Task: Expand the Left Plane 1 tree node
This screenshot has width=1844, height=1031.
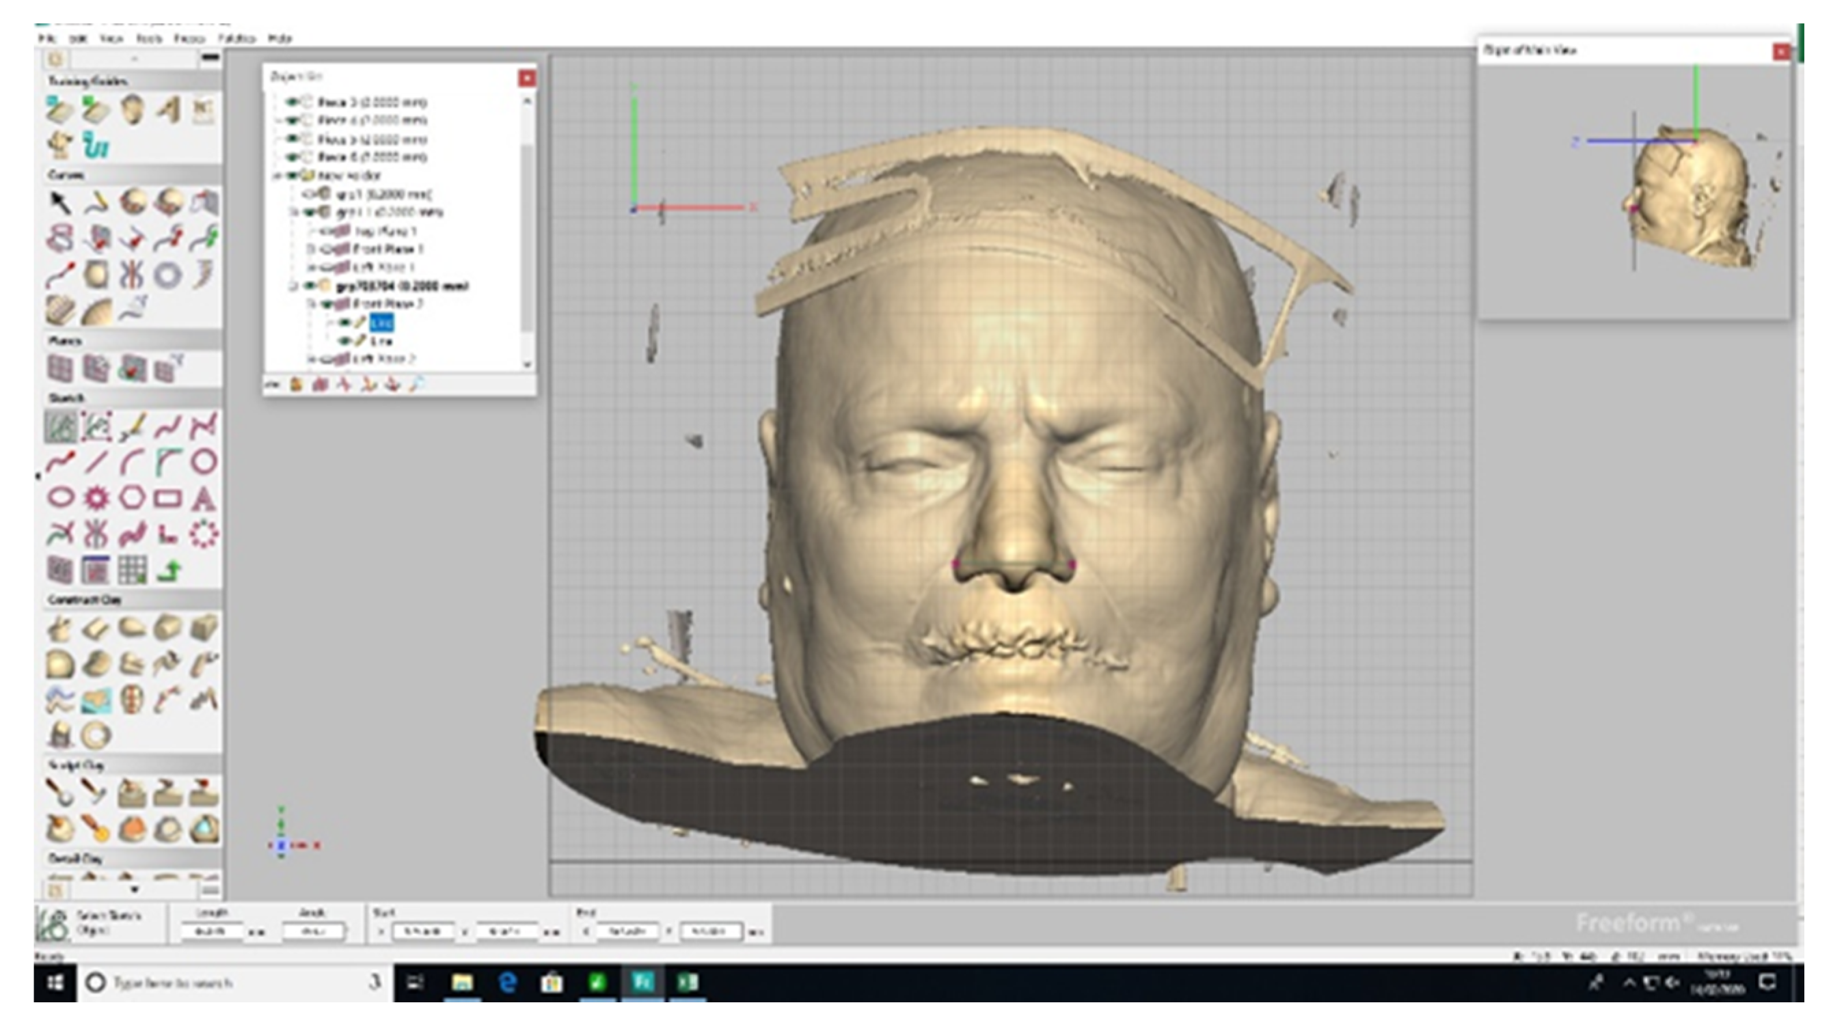Action: click(312, 268)
